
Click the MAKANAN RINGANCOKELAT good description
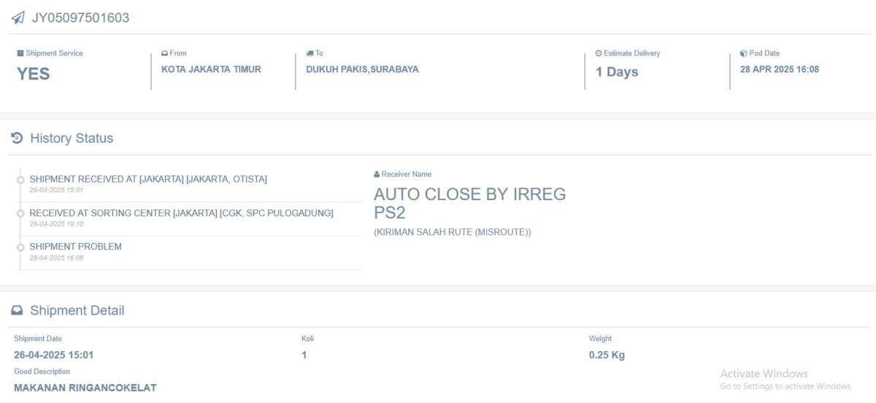pos(85,388)
